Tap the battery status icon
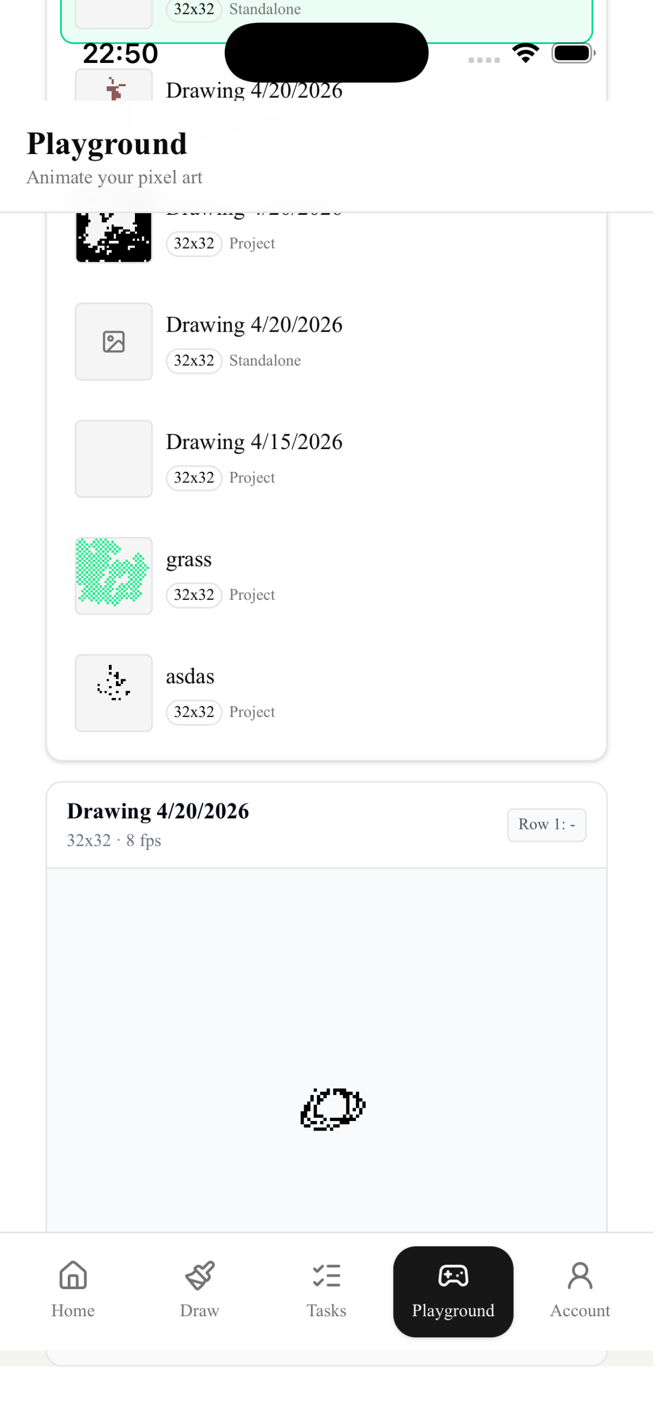657x1422 pixels. 577,53
